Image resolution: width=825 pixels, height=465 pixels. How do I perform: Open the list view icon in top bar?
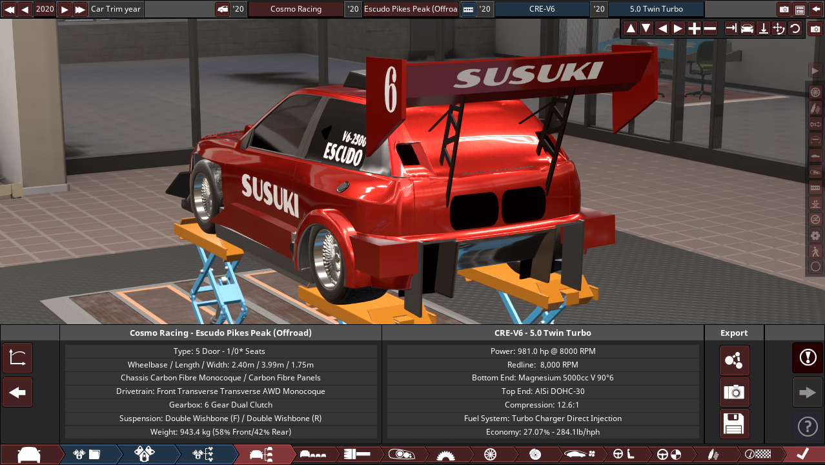800,9
